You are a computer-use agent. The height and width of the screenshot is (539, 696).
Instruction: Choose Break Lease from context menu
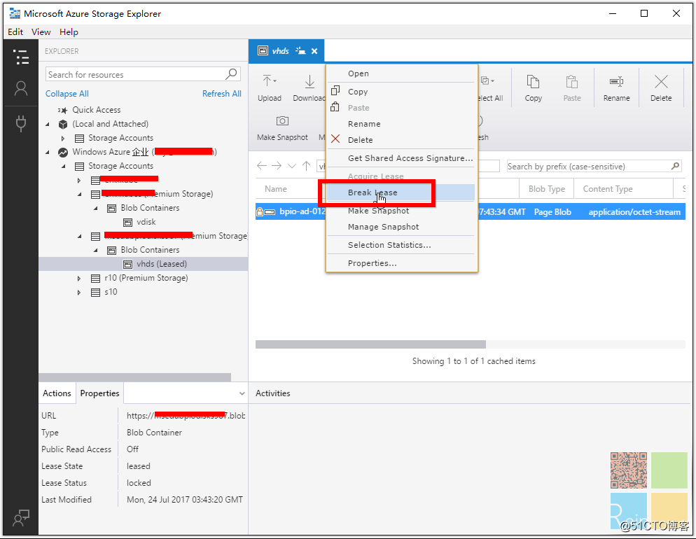(401, 192)
